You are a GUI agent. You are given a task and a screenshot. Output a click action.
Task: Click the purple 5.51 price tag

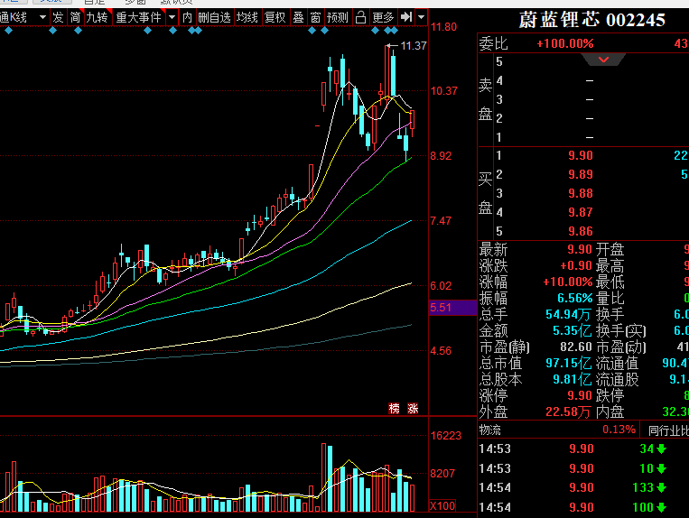pos(452,308)
